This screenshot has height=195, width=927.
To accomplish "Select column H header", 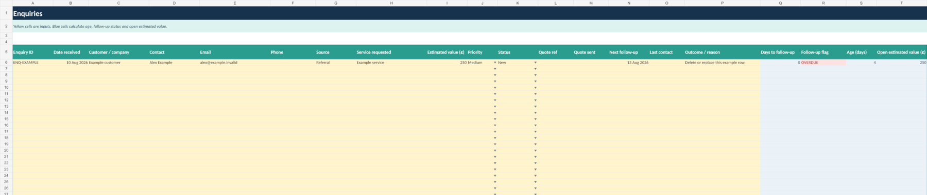I will pyautogui.click(x=391, y=3).
